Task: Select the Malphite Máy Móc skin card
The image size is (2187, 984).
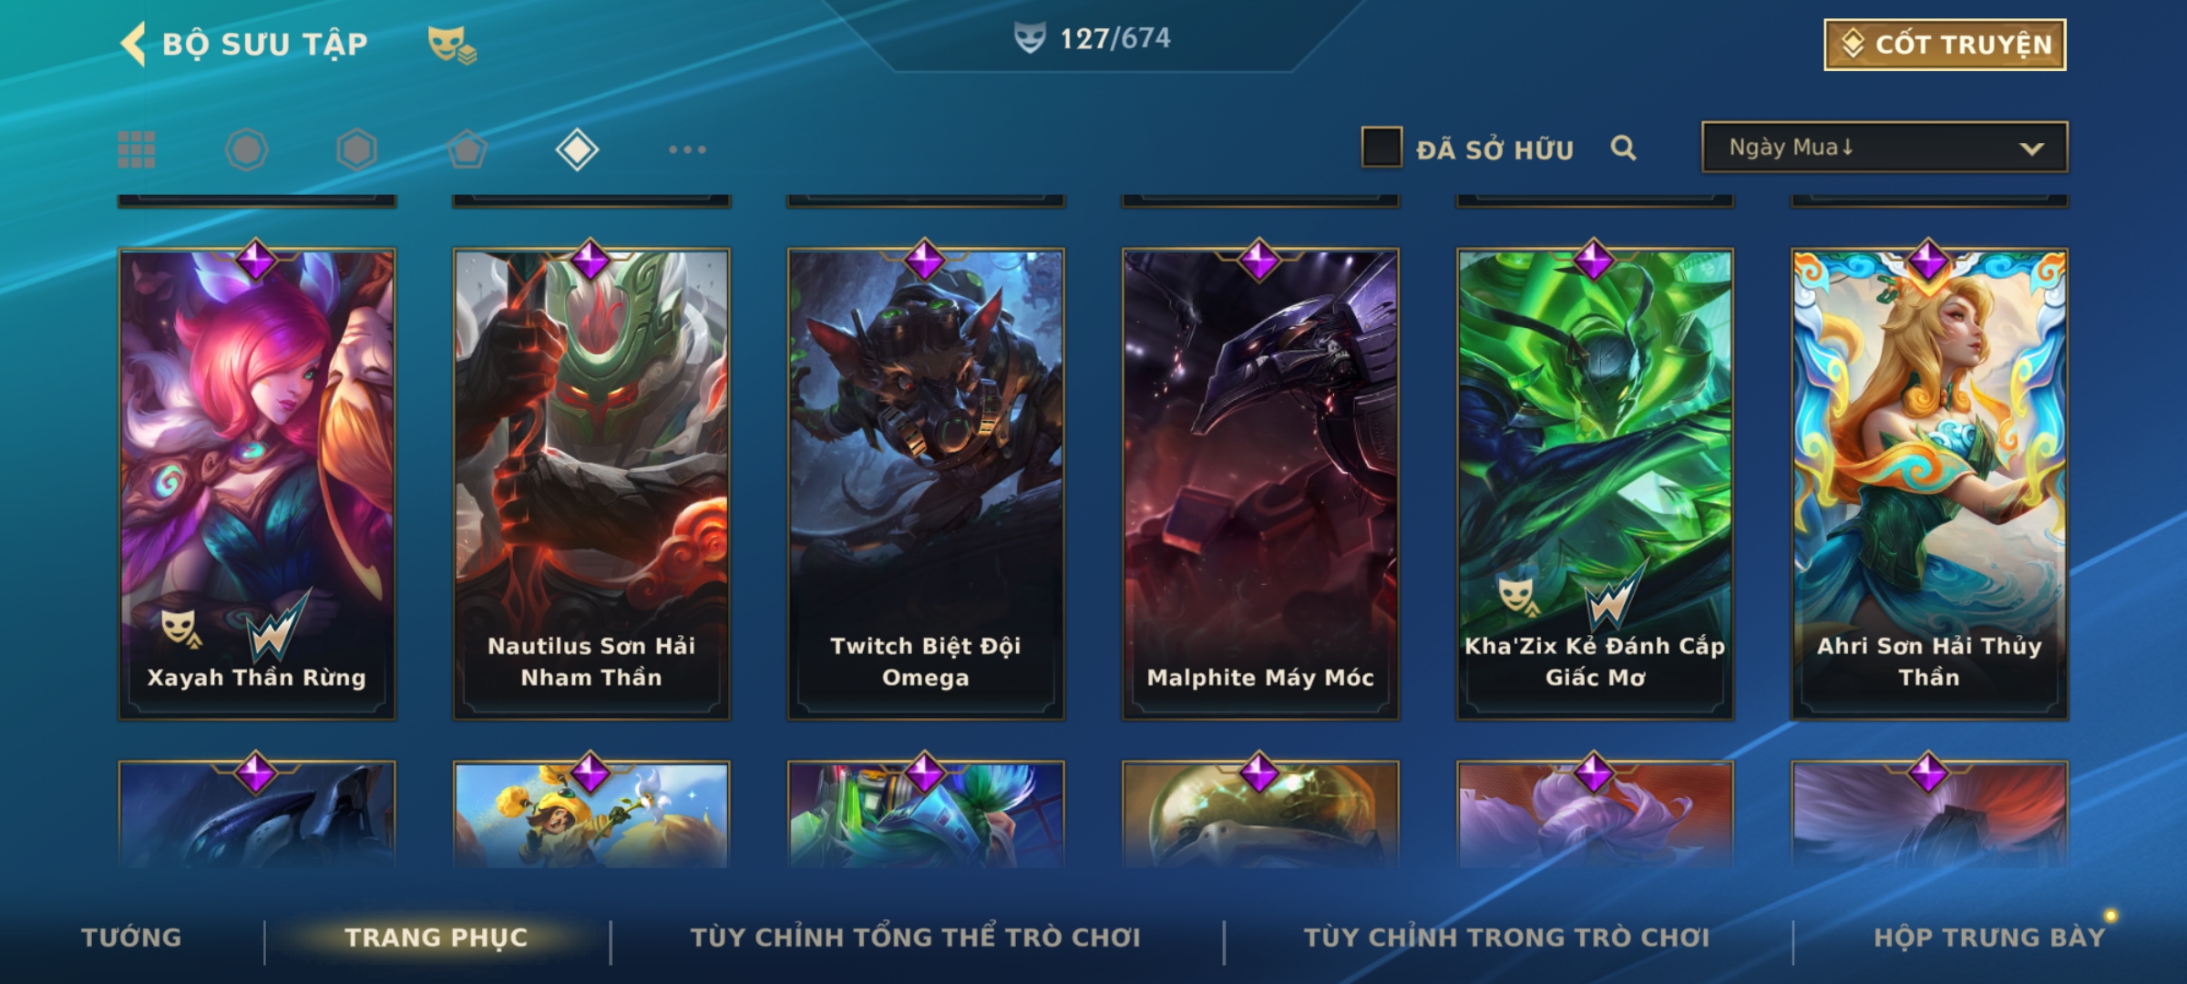Action: 1260,483
